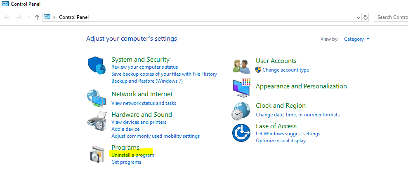Open Save backup copies with File History
408x176 pixels.
coord(164,74)
